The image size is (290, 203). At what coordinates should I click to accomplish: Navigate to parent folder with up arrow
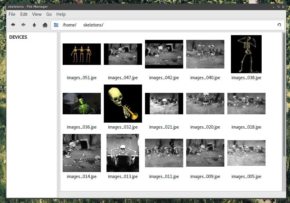coord(34,25)
